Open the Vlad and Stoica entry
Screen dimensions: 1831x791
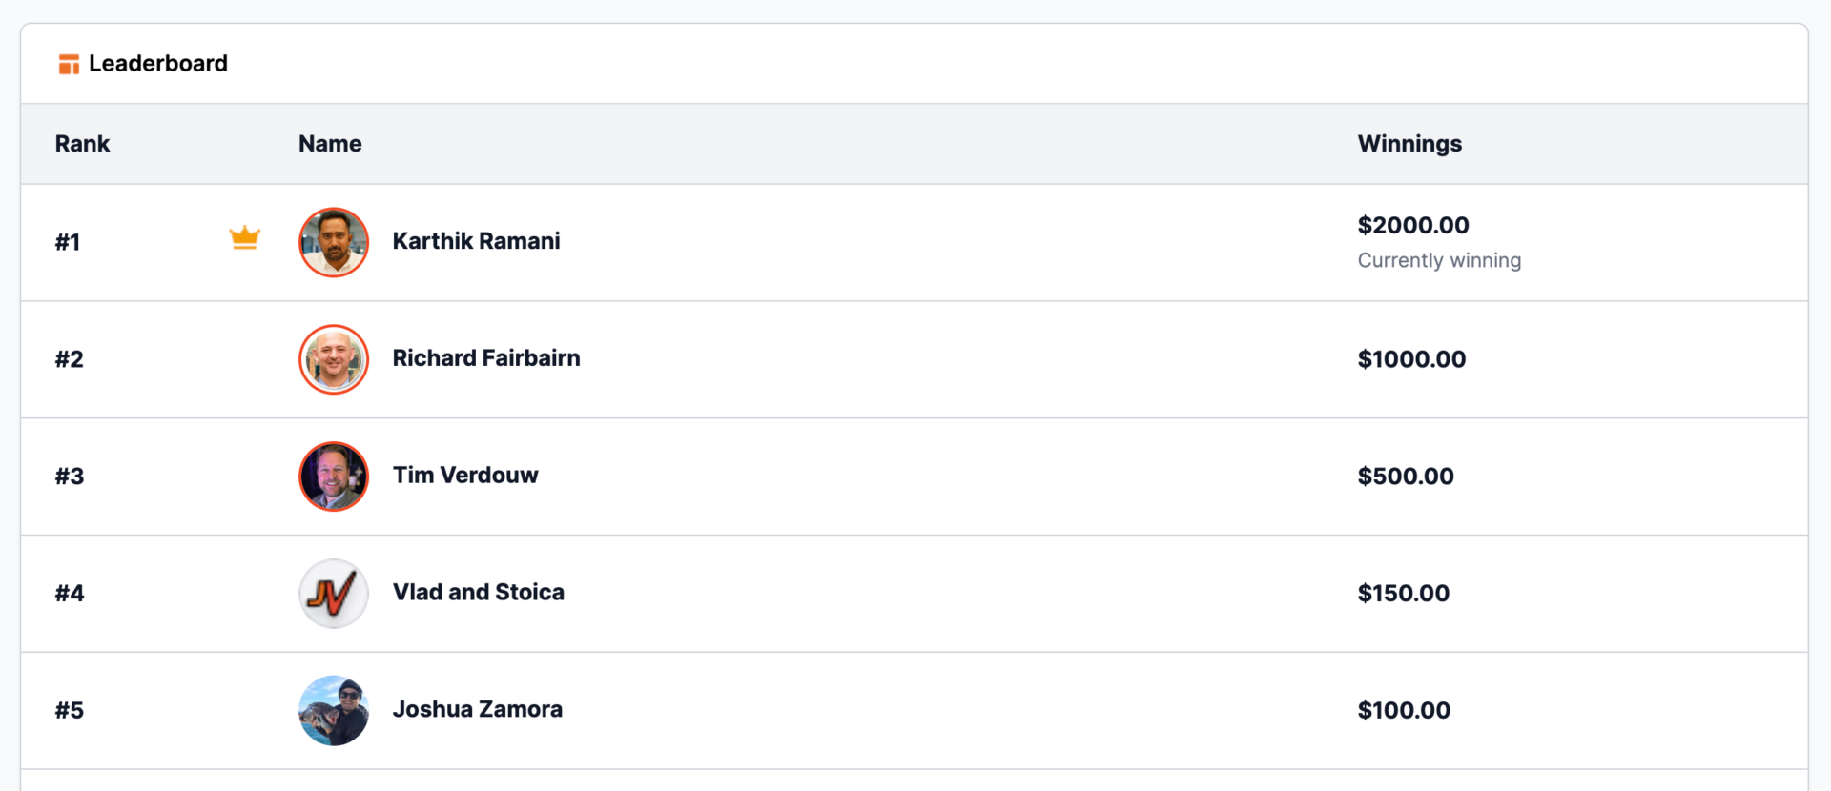[479, 593]
